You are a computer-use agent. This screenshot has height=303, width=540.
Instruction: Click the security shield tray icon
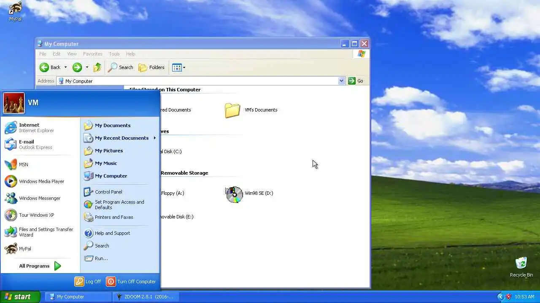tap(508, 297)
